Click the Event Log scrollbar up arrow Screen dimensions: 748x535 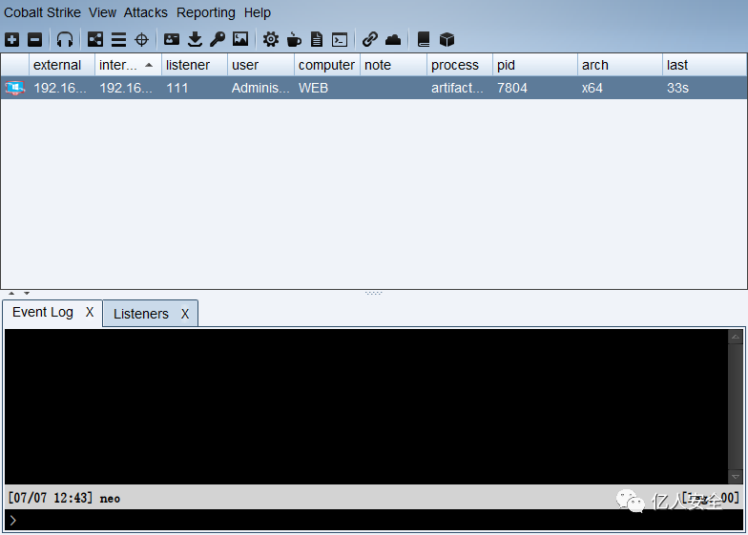736,337
